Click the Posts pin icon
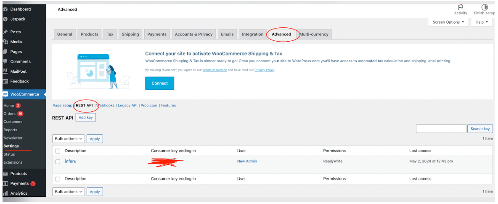The image size is (498, 204). coord(5,32)
